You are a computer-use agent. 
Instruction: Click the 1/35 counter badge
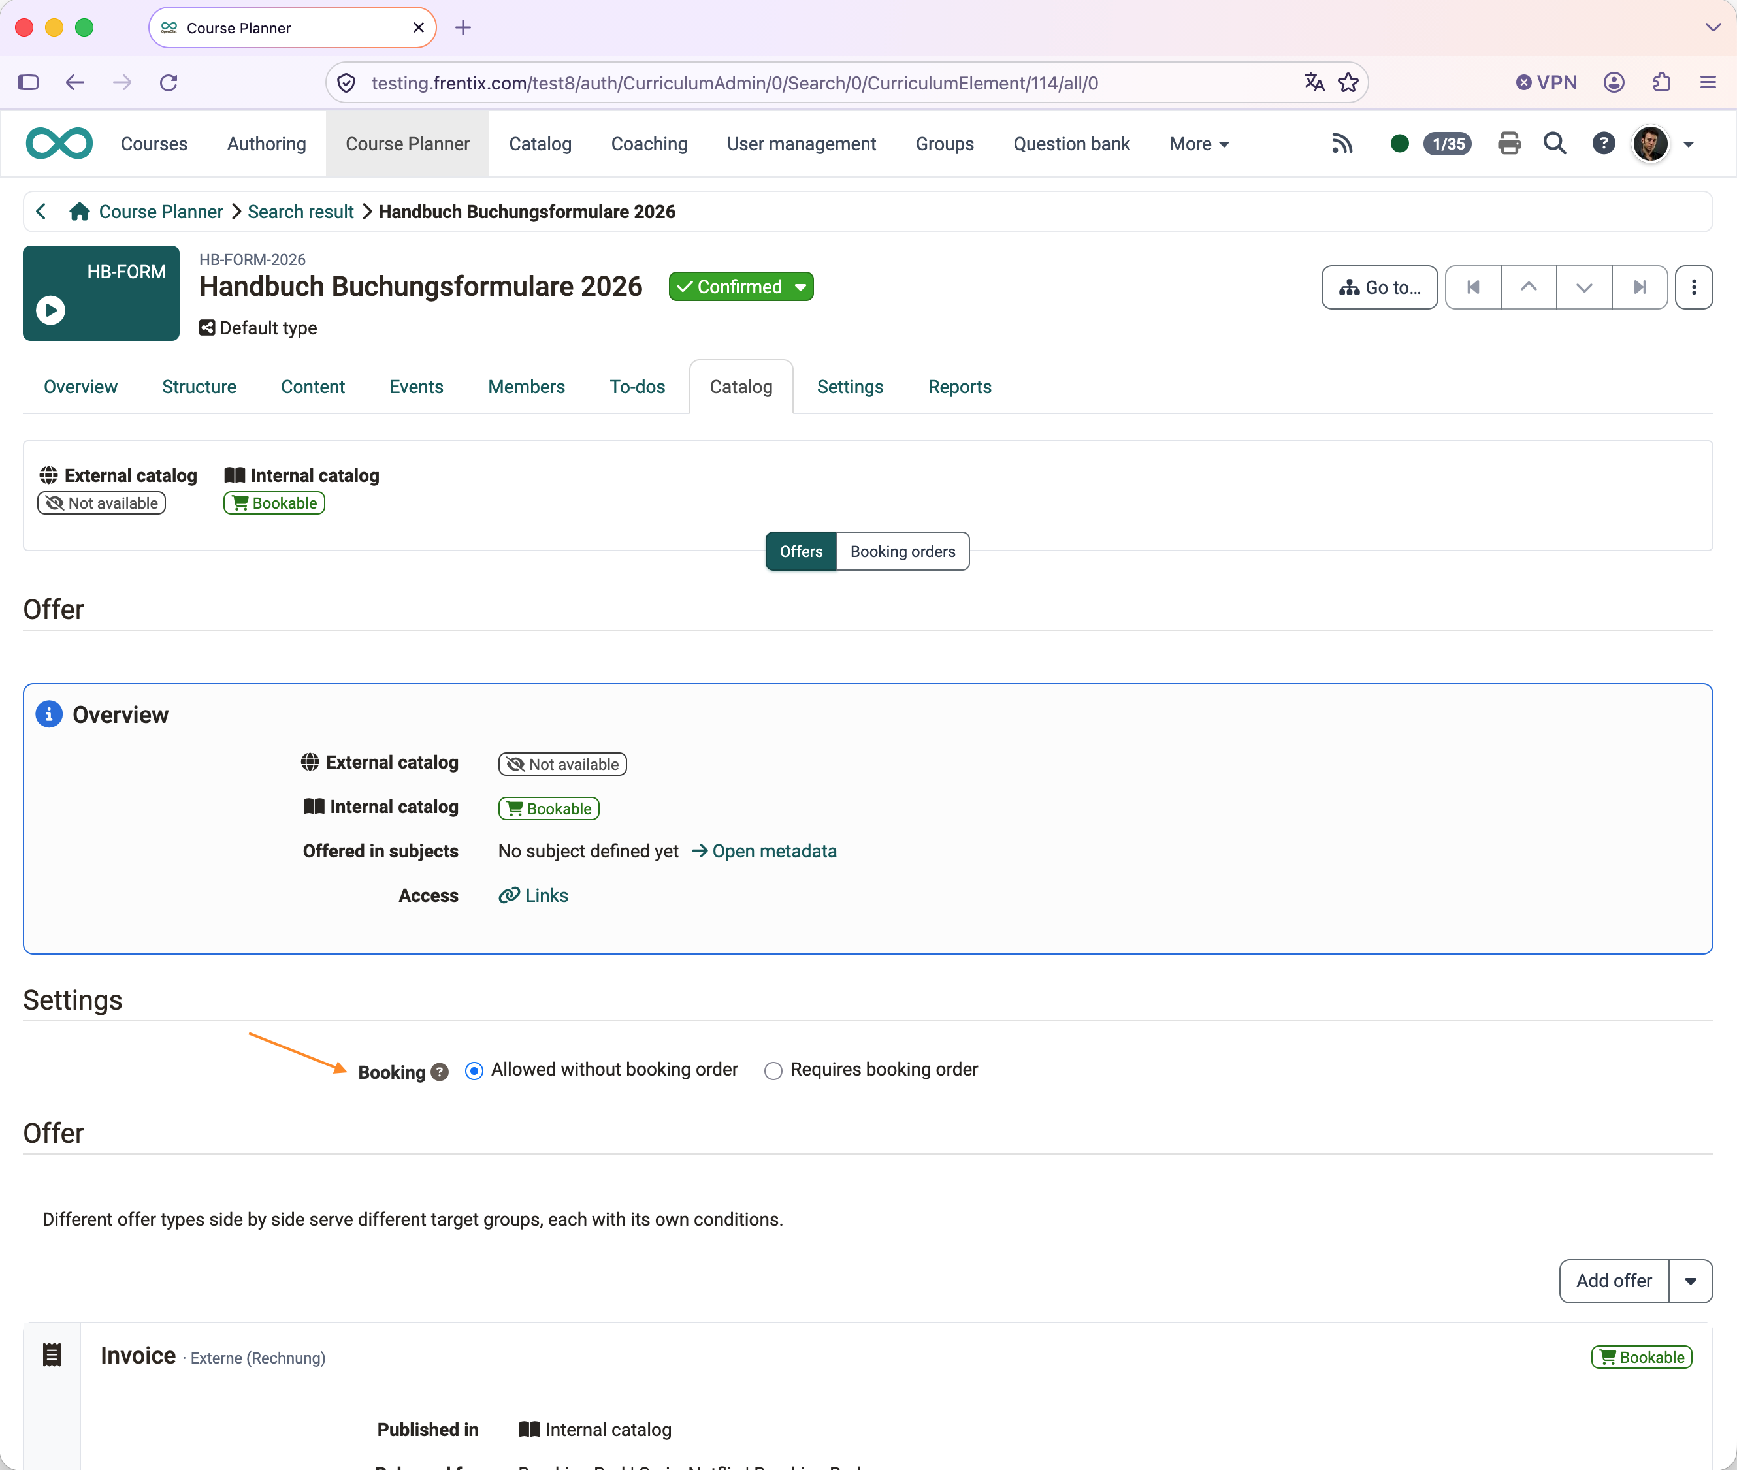[x=1449, y=144]
